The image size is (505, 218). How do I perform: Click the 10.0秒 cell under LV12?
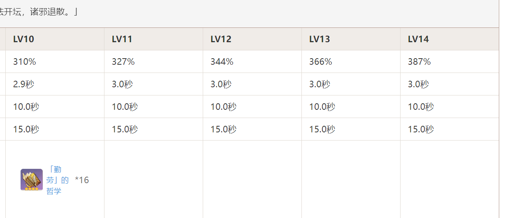pos(223,107)
